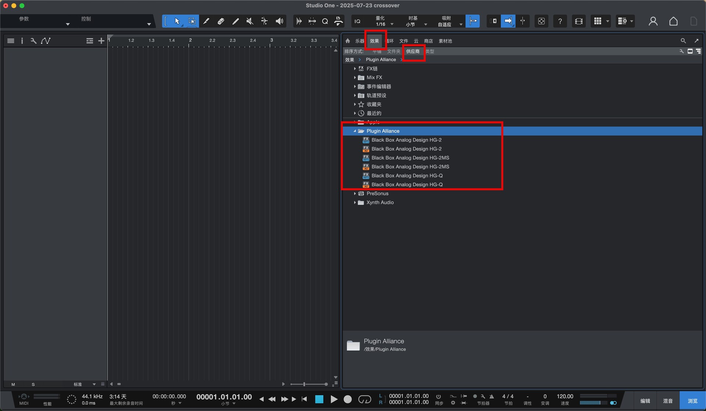
Task: Open the track list icon
Action: [11, 41]
